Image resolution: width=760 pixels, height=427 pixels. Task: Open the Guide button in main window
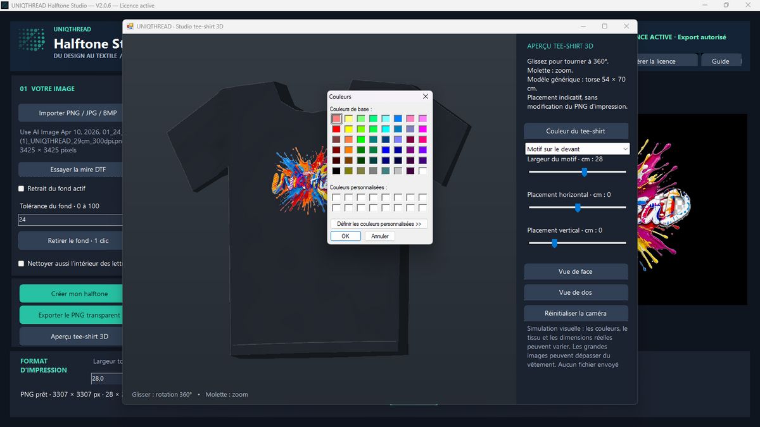coord(721,61)
